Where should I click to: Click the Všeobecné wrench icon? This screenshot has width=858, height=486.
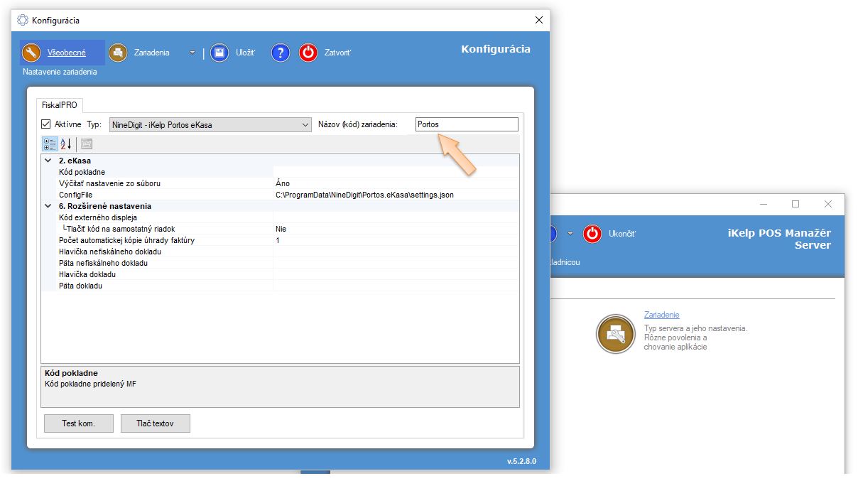tap(32, 53)
